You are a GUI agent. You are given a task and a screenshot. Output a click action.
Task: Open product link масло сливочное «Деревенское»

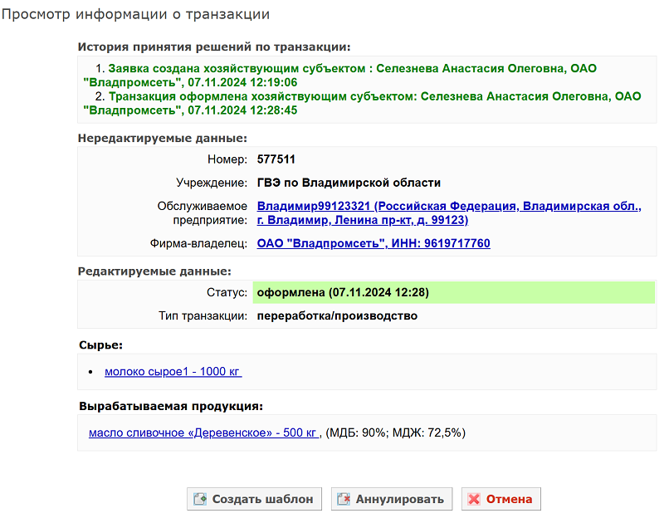[199, 432]
